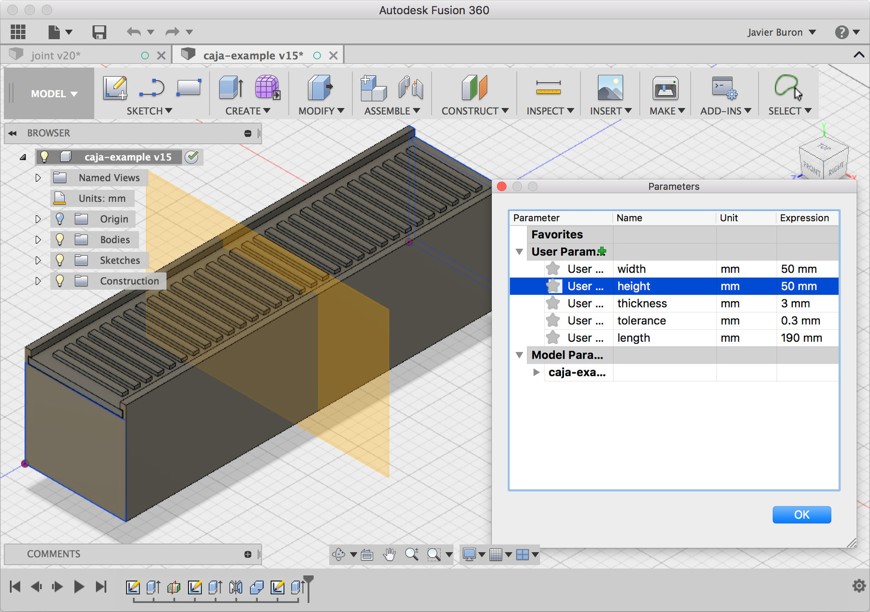Select the Joint assemble icon
The width and height of the screenshot is (870, 612).
point(411,88)
